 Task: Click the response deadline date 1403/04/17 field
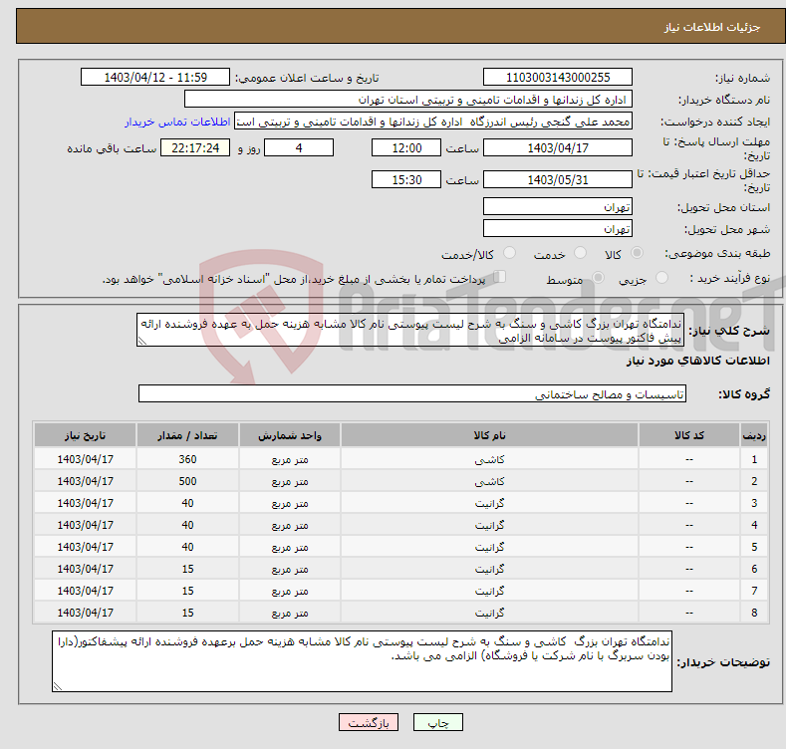pos(558,147)
